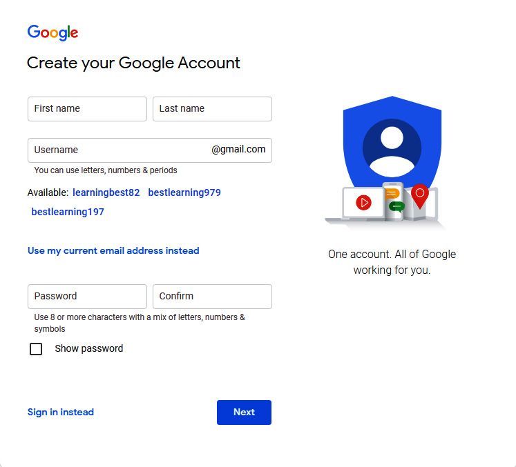Click the red play button icon on the laptop
This screenshot has height=467, width=516.
(363, 202)
